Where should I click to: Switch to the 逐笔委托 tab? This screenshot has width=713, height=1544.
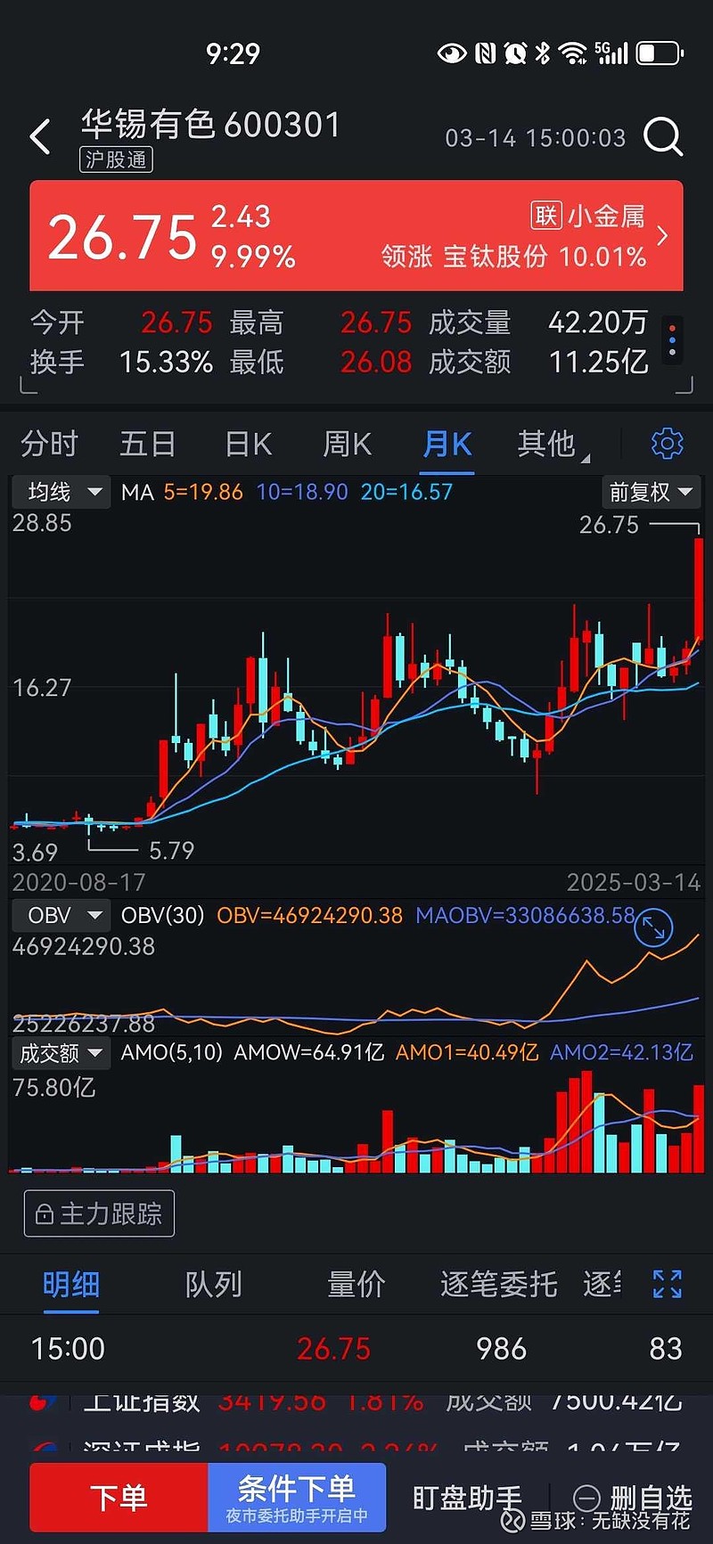pos(499,1284)
